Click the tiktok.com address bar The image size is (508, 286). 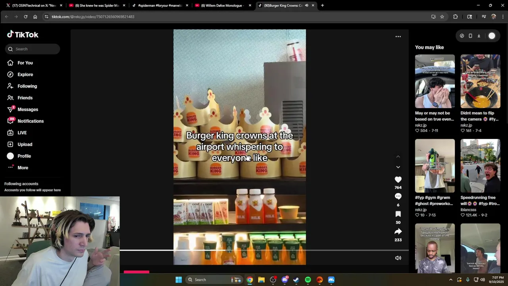pyautogui.click(x=238, y=17)
